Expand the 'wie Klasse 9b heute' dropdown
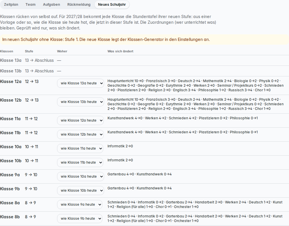289x226 pixels. [80, 219]
